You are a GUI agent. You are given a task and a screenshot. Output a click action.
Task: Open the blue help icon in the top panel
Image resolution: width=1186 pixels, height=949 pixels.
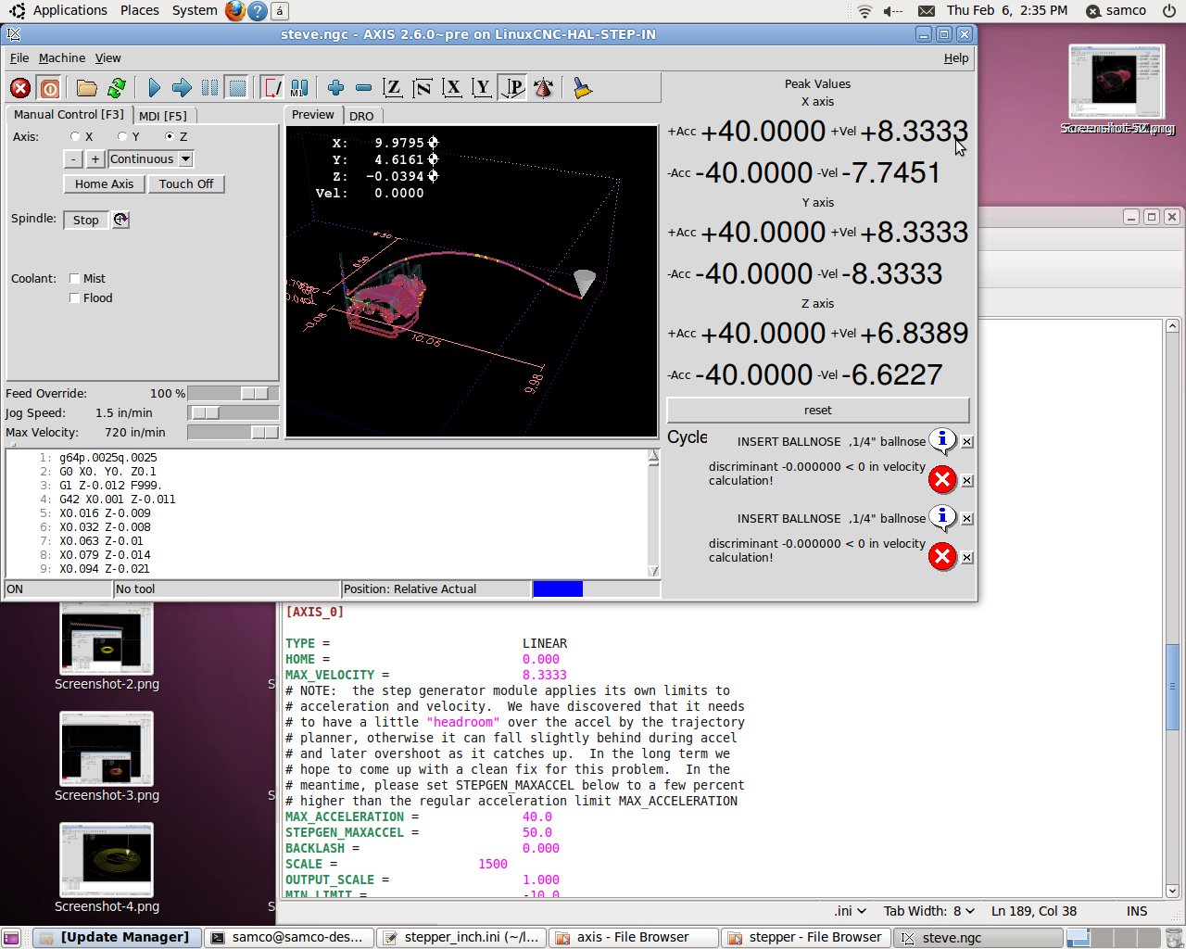tap(258, 11)
